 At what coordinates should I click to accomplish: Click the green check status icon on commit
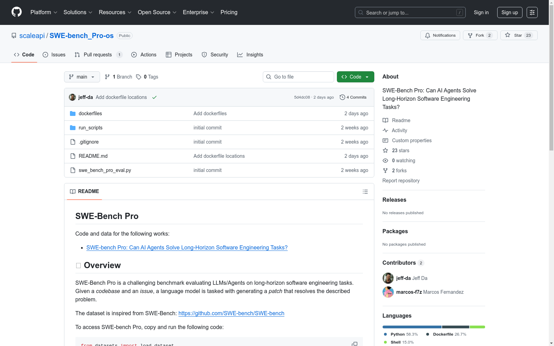[x=154, y=97]
